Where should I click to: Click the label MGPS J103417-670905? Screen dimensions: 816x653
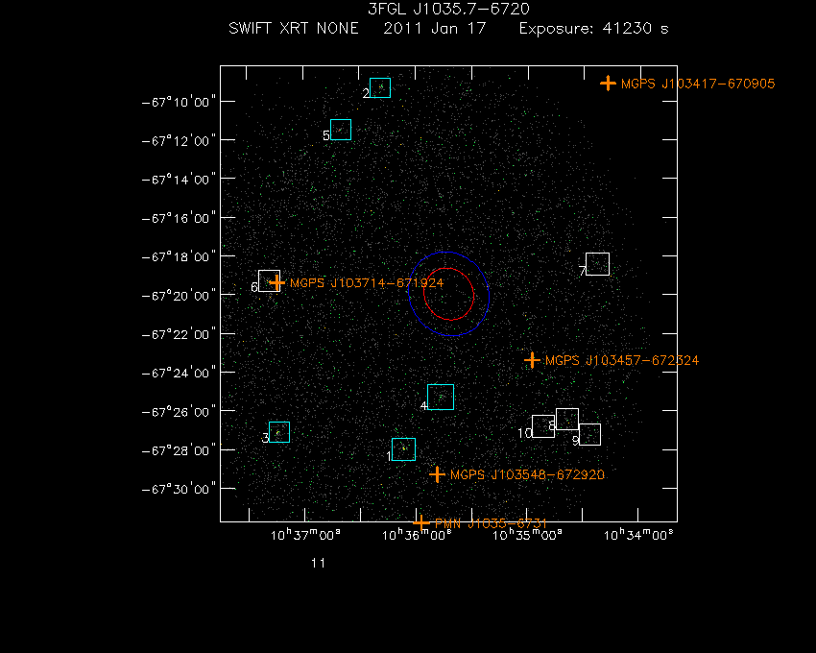698,84
